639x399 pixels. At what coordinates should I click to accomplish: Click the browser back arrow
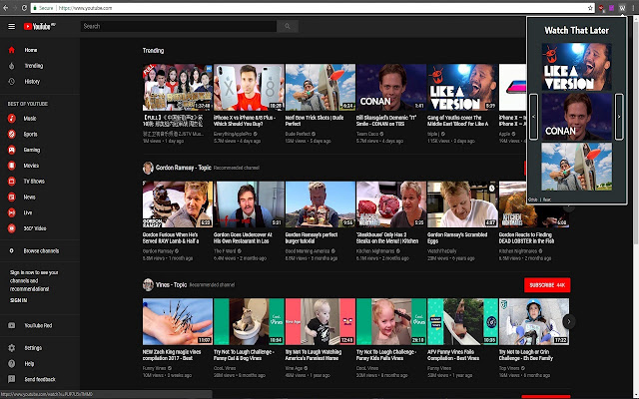click(x=5, y=8)
